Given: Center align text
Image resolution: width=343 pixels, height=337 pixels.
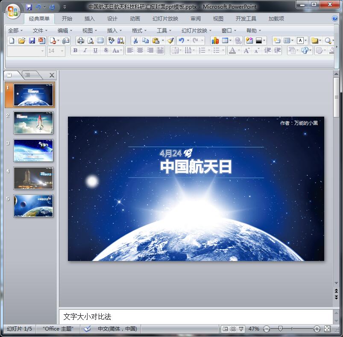Looking at the screenshot, I should coord(140,50).
